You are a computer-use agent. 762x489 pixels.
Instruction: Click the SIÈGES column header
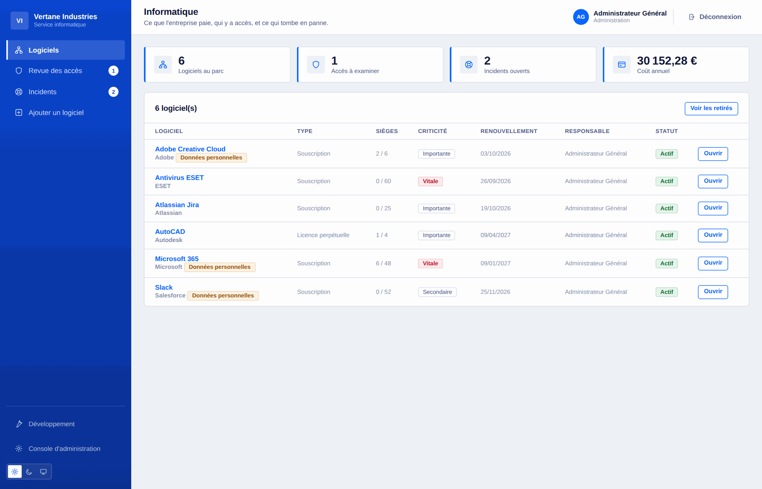[x=387, y=131]
